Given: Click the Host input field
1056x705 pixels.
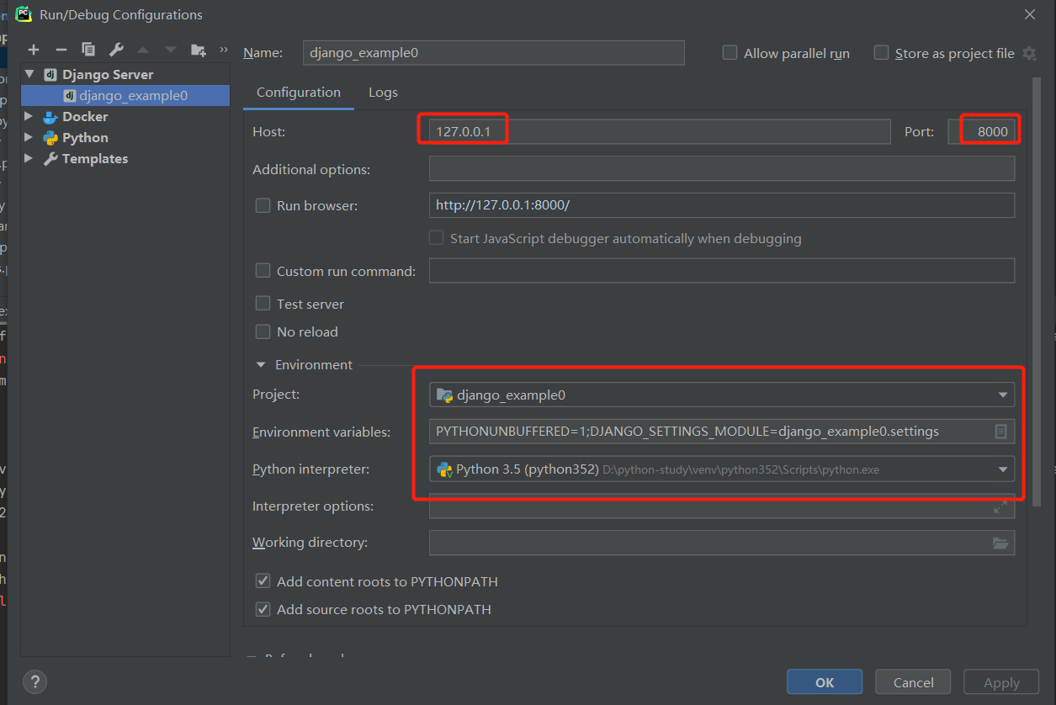Looking at the screenshot, I should 656,132.
